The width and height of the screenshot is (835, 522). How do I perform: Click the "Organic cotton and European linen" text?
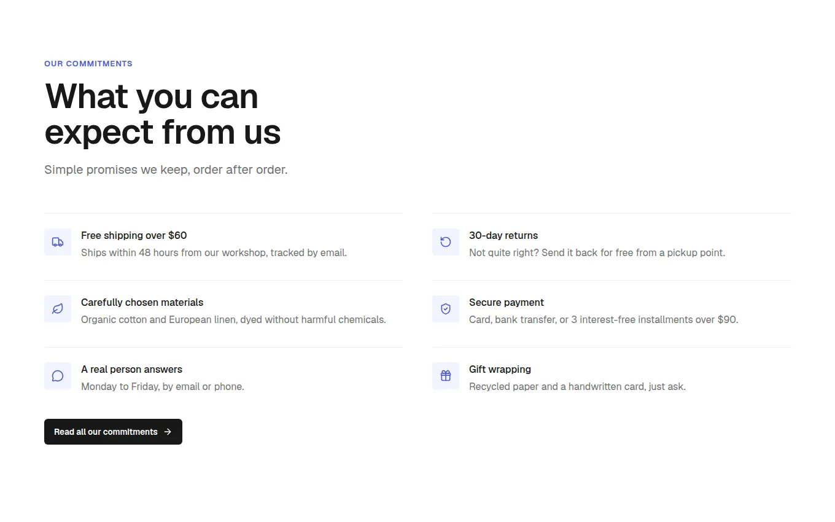[x=233, y=319]
